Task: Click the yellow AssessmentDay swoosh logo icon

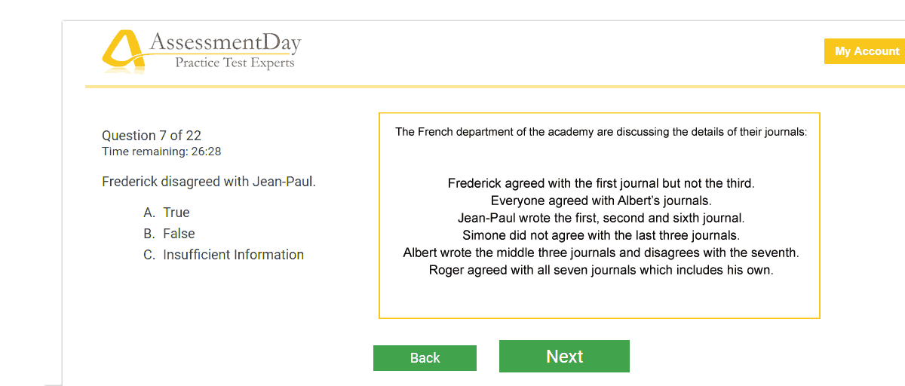Action: [x=123, y=51]
